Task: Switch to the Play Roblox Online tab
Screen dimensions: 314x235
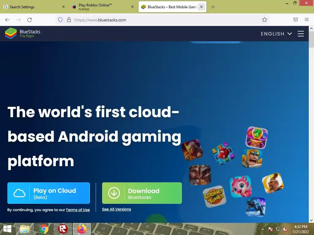Action: [103, 7]
